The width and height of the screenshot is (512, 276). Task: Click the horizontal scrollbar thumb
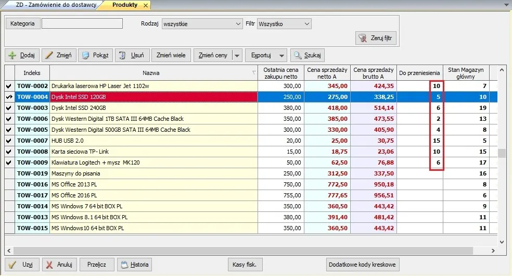tap(243, 251)
